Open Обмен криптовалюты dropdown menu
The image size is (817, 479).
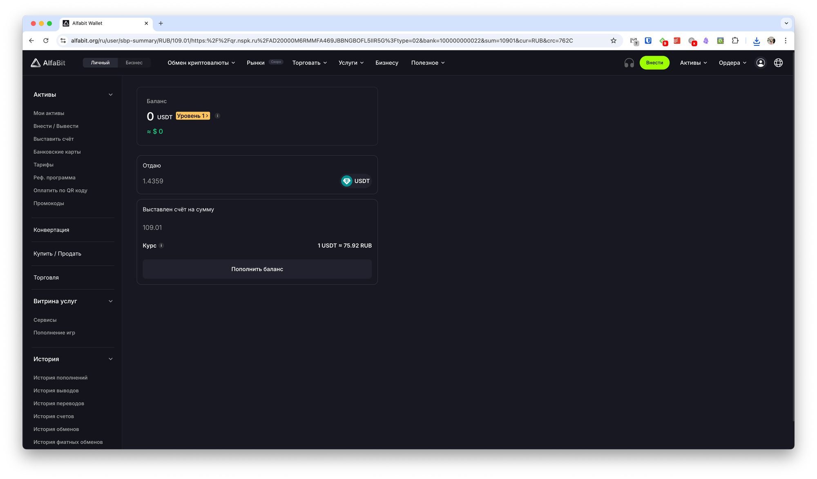coord(201,63)
